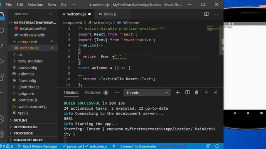Click React Native Packager status button
This screenshot has width=266, height=149.
coord(38,146)
